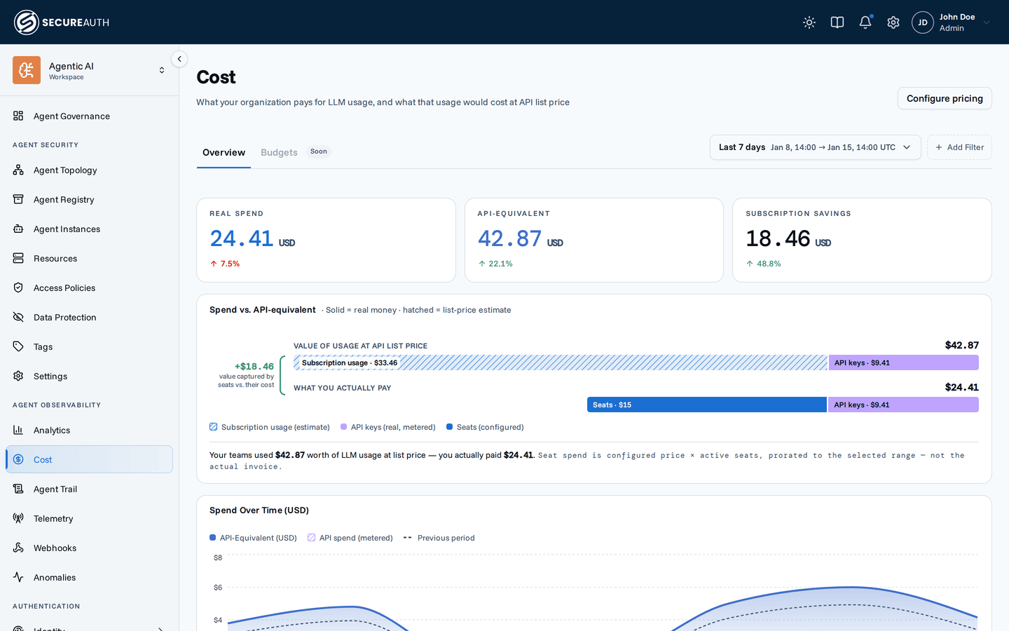Viewport: 1009px width, 631px height.
Task: Go to Agent Topology
Action: tap(89, 170)
